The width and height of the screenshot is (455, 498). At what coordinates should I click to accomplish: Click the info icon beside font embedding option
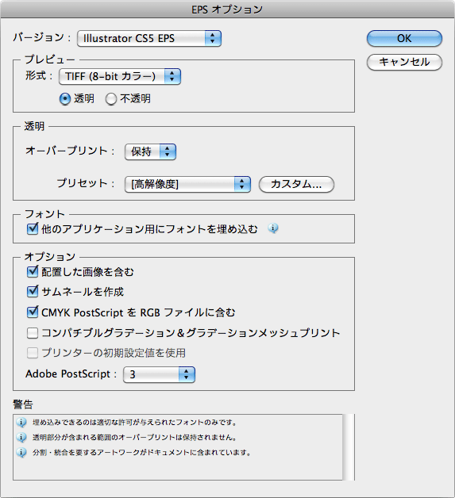(x=273, y=228)
